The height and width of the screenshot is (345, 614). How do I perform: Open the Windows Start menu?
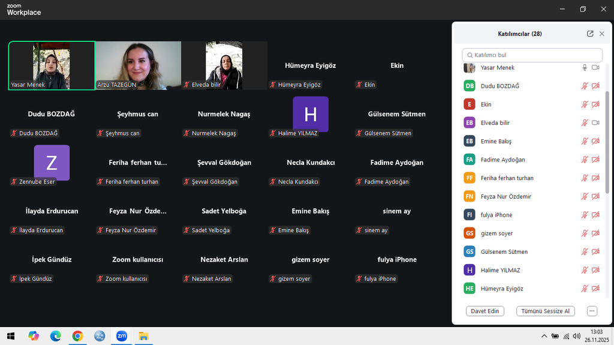pos(10,336)
